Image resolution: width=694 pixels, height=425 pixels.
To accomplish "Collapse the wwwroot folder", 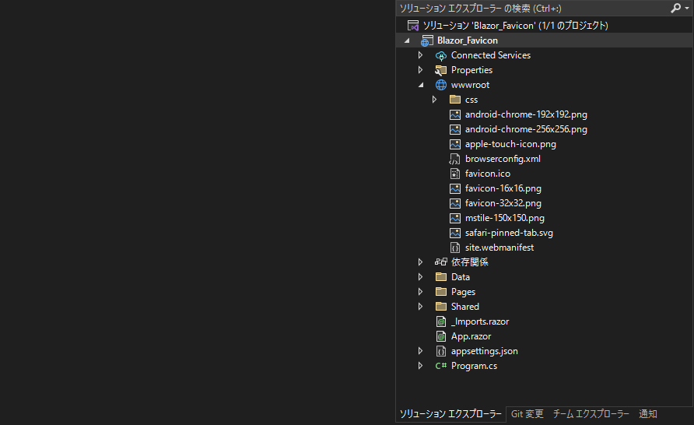I will point(421,85).
